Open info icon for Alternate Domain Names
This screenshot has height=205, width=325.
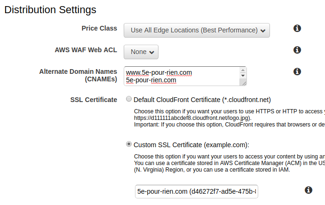pyautogui.click(x=297, y=71)
